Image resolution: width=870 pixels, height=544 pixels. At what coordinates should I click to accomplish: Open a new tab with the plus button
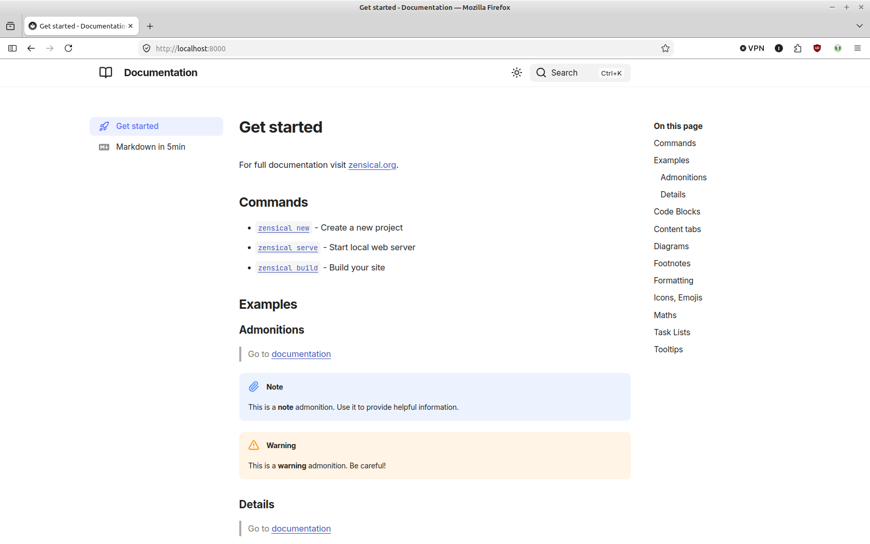pyautogui.click(x=150, y=26)
